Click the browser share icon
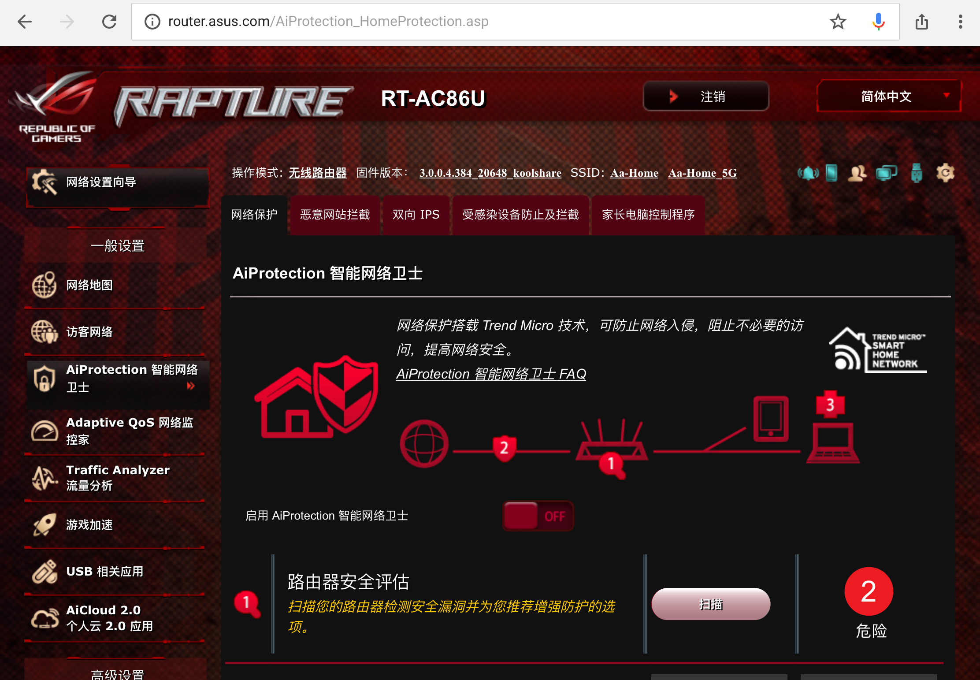 [x=921, y=21]
